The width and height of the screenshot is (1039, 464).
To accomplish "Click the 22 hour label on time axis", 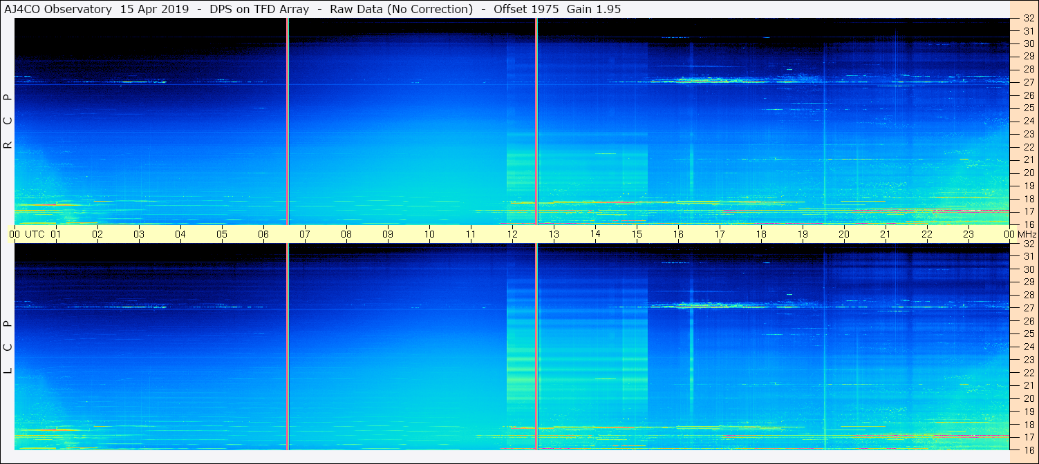I will coord(927,234).
